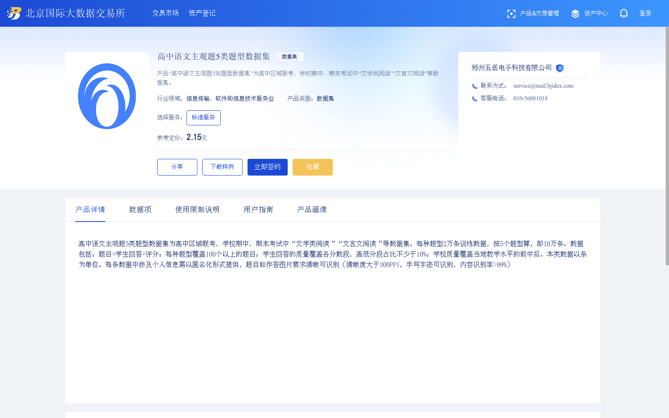Click the 资产中心 layers icon
Image resolution: width=669 pixels, height=418 pixels.
click(x=575, y=14)
